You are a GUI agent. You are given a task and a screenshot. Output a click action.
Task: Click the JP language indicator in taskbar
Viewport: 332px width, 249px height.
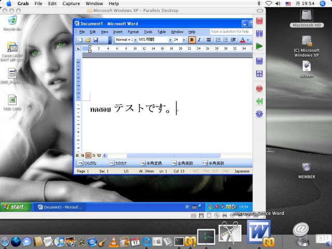[x=187, y=207]
